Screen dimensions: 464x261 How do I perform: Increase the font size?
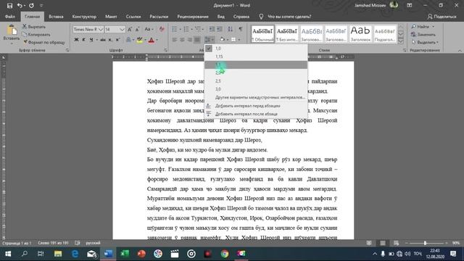(x=130, y=29)
